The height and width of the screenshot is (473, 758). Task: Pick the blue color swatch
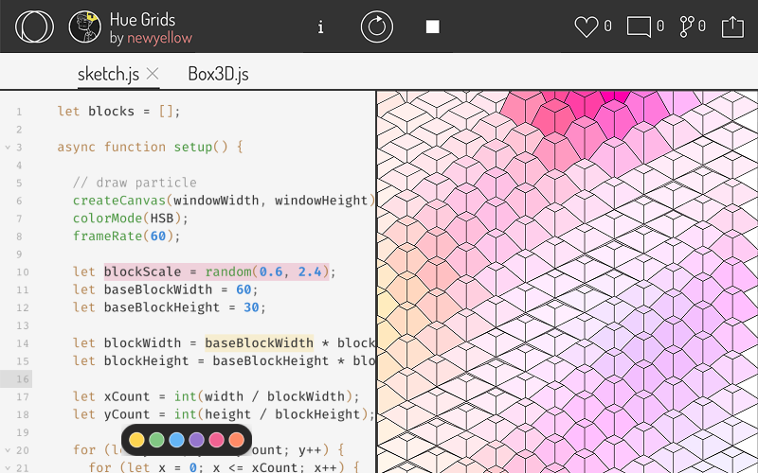tap(177, 440)
